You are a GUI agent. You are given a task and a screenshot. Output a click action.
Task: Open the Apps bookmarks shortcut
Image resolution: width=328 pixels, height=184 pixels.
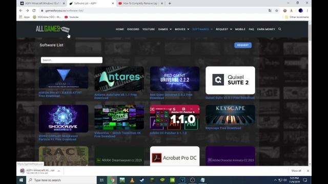[24, 17]
